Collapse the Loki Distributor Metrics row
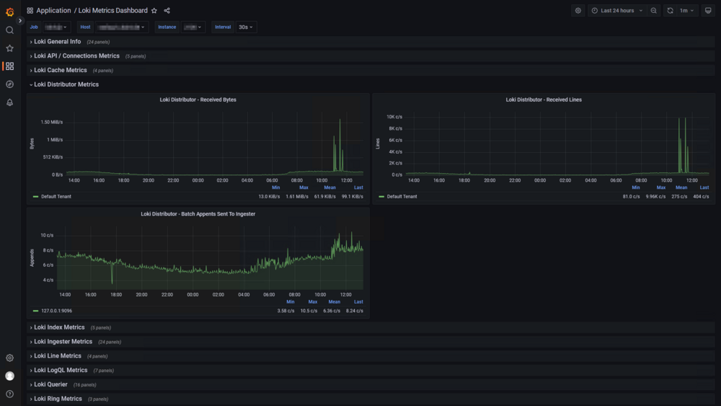The image size is (721, 406). [x=66, y=84]
